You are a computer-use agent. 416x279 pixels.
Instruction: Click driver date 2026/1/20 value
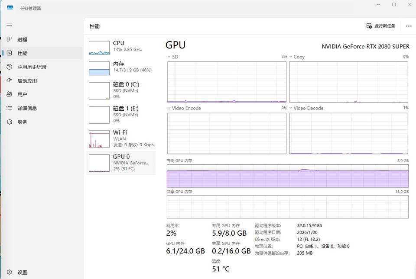click(x=307, y=232)
